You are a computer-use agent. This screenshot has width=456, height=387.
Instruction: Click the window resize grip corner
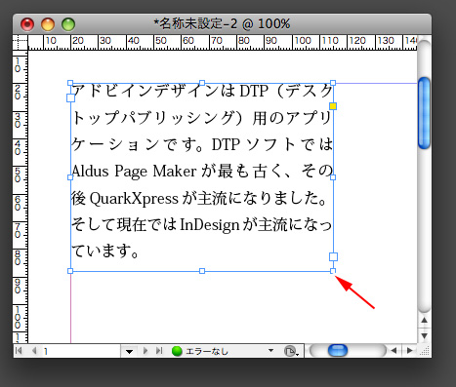[x=425, y=351]
